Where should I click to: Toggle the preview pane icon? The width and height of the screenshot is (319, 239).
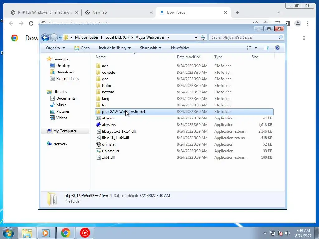point(266,48)
